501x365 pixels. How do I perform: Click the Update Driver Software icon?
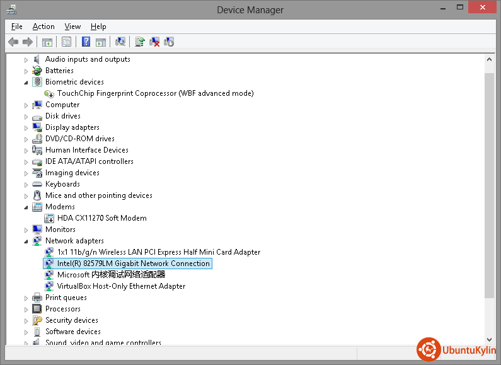click(140, 42)
